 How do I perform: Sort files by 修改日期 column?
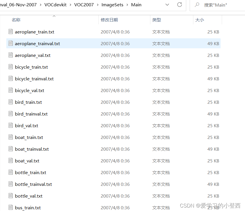point(109,20)
